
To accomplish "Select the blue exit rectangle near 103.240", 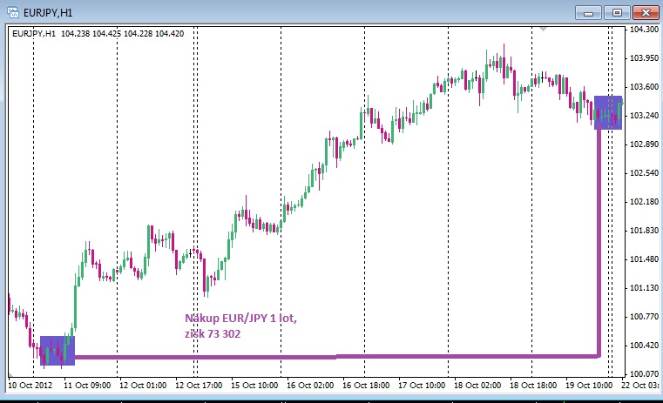I will click(x=608, y=112).
